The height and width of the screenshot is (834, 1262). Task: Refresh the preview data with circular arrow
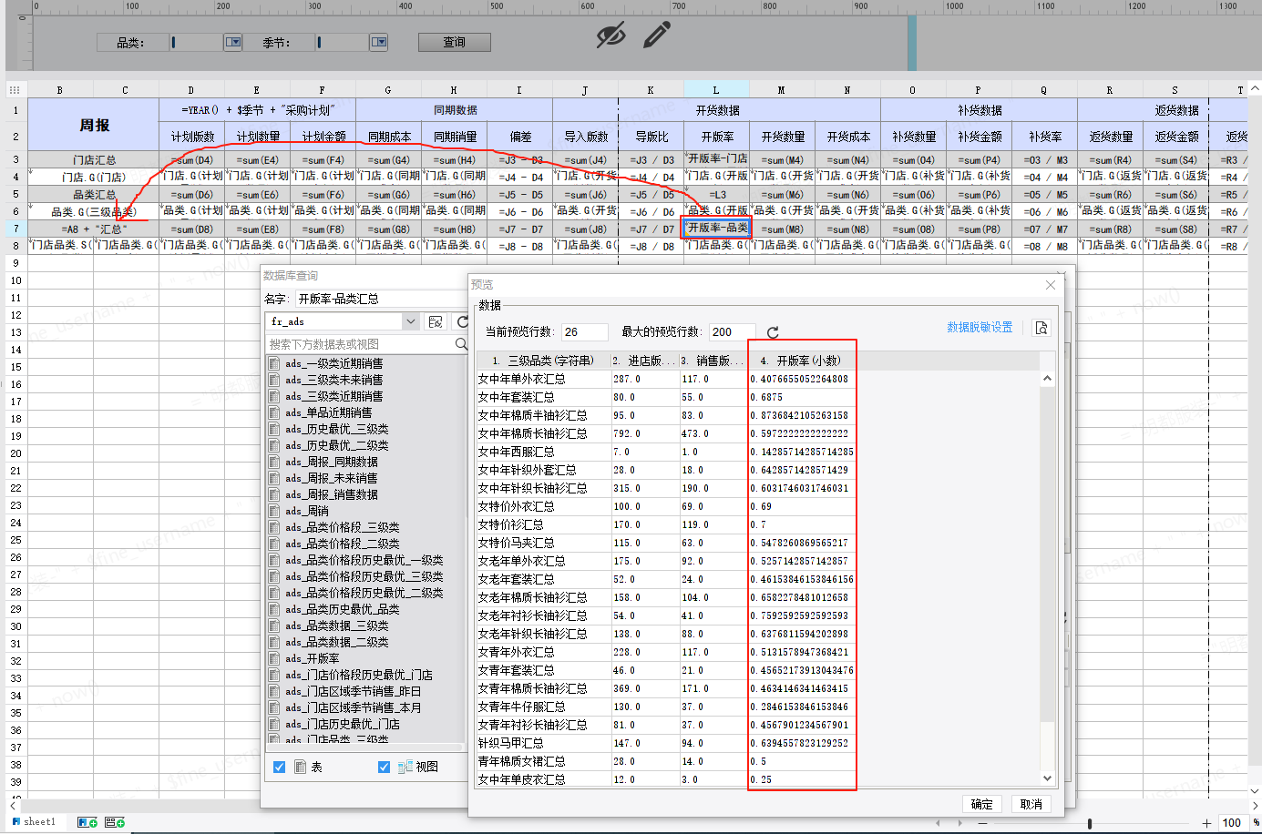773,332
